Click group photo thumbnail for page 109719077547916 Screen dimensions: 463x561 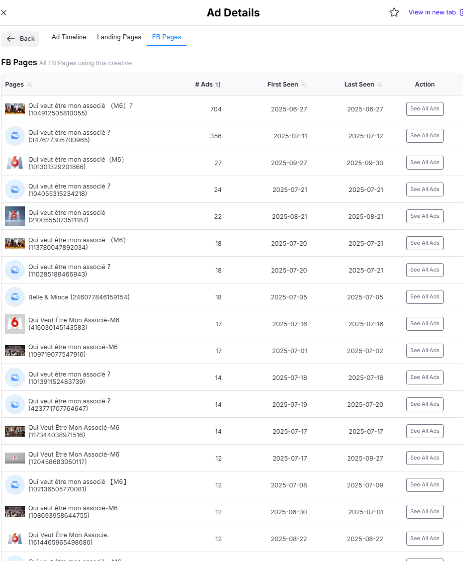tap(15, 351)
